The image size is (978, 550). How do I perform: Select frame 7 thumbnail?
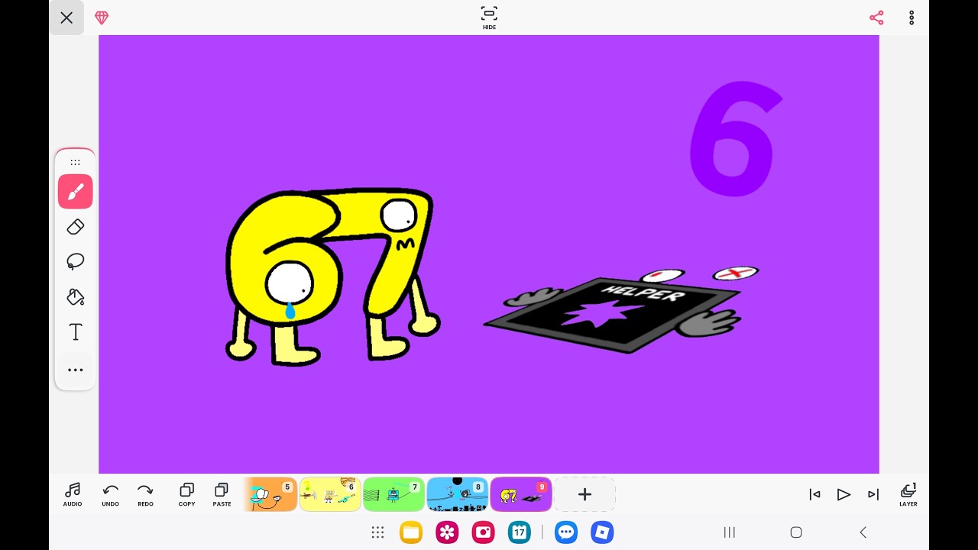point(393,494)
